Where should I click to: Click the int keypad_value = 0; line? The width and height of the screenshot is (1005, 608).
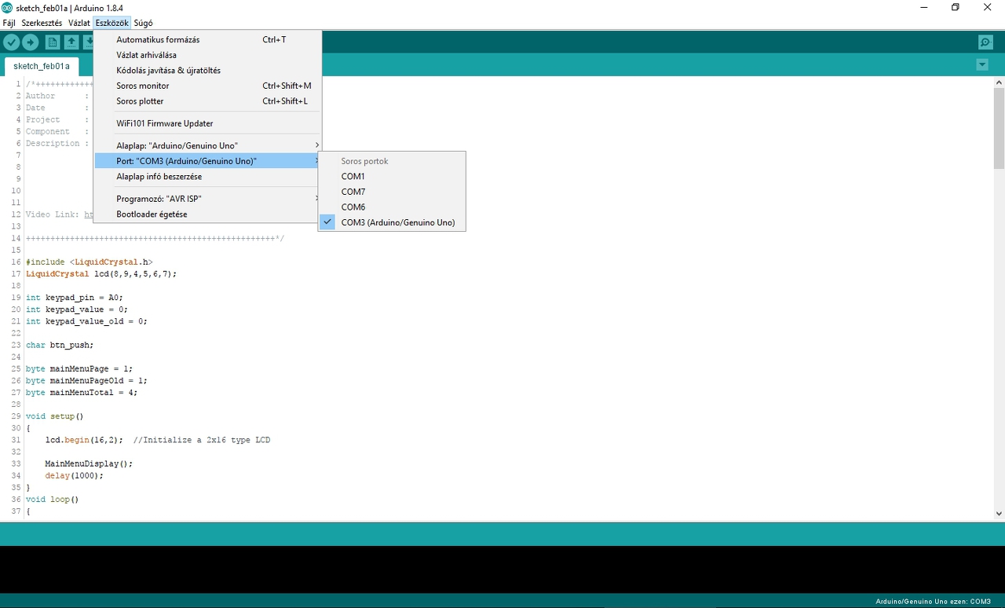pyautogui.click(x=77, y=309)
